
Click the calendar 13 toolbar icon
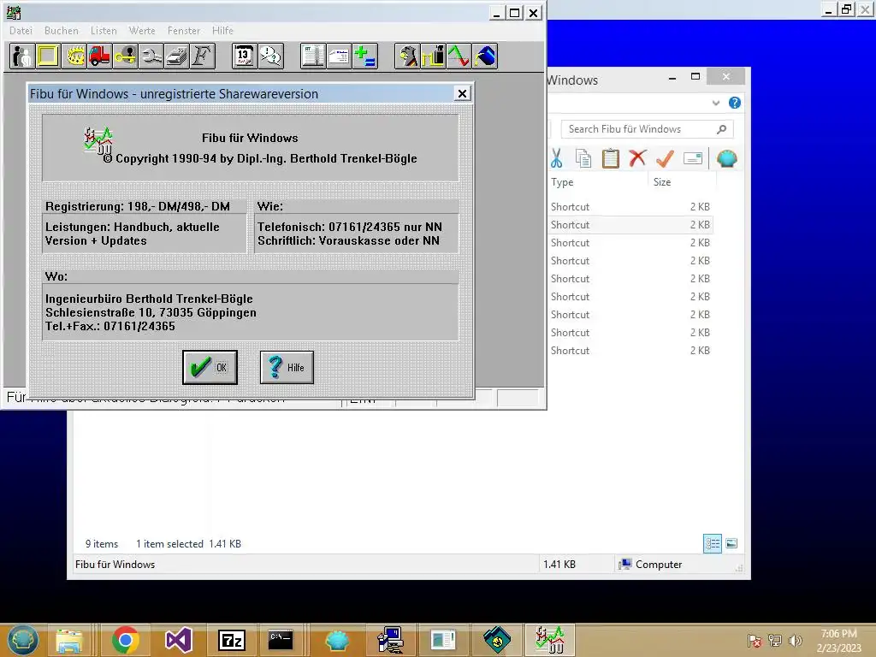pyautogui.click(x=245, y=56)
